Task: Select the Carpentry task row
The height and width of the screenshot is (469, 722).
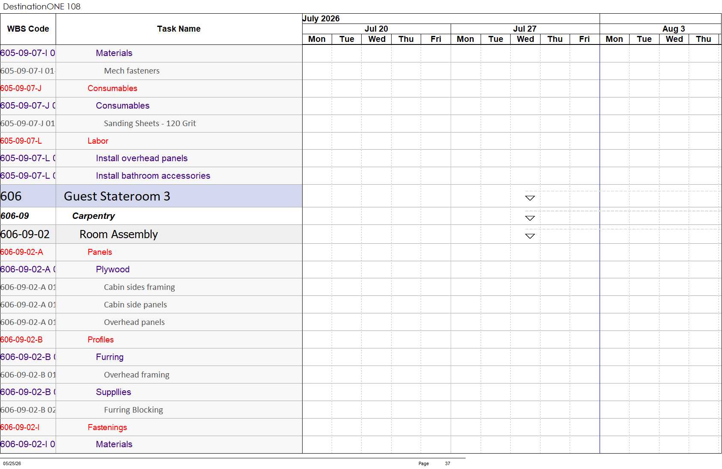Action: point(151,216)
